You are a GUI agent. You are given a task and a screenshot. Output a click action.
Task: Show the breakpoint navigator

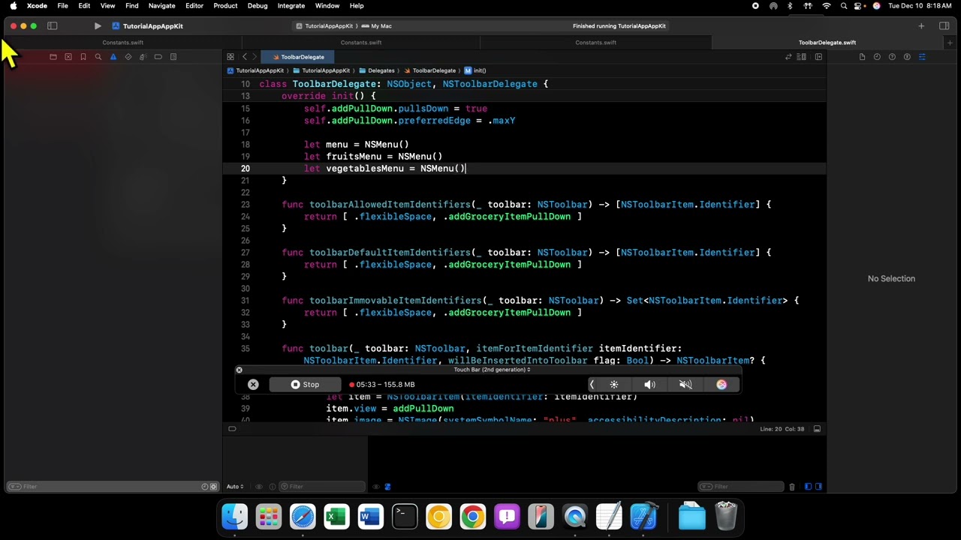click(158, 57)
